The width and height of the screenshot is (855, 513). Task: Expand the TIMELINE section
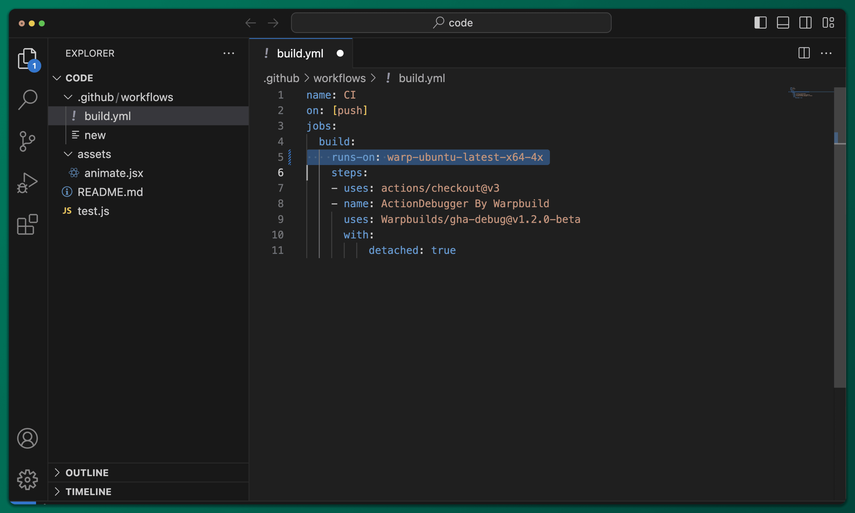[89, 491]
